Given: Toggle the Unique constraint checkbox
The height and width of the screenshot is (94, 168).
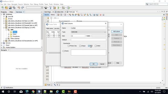Looking at the screenshot, I should tap(80, 46).
